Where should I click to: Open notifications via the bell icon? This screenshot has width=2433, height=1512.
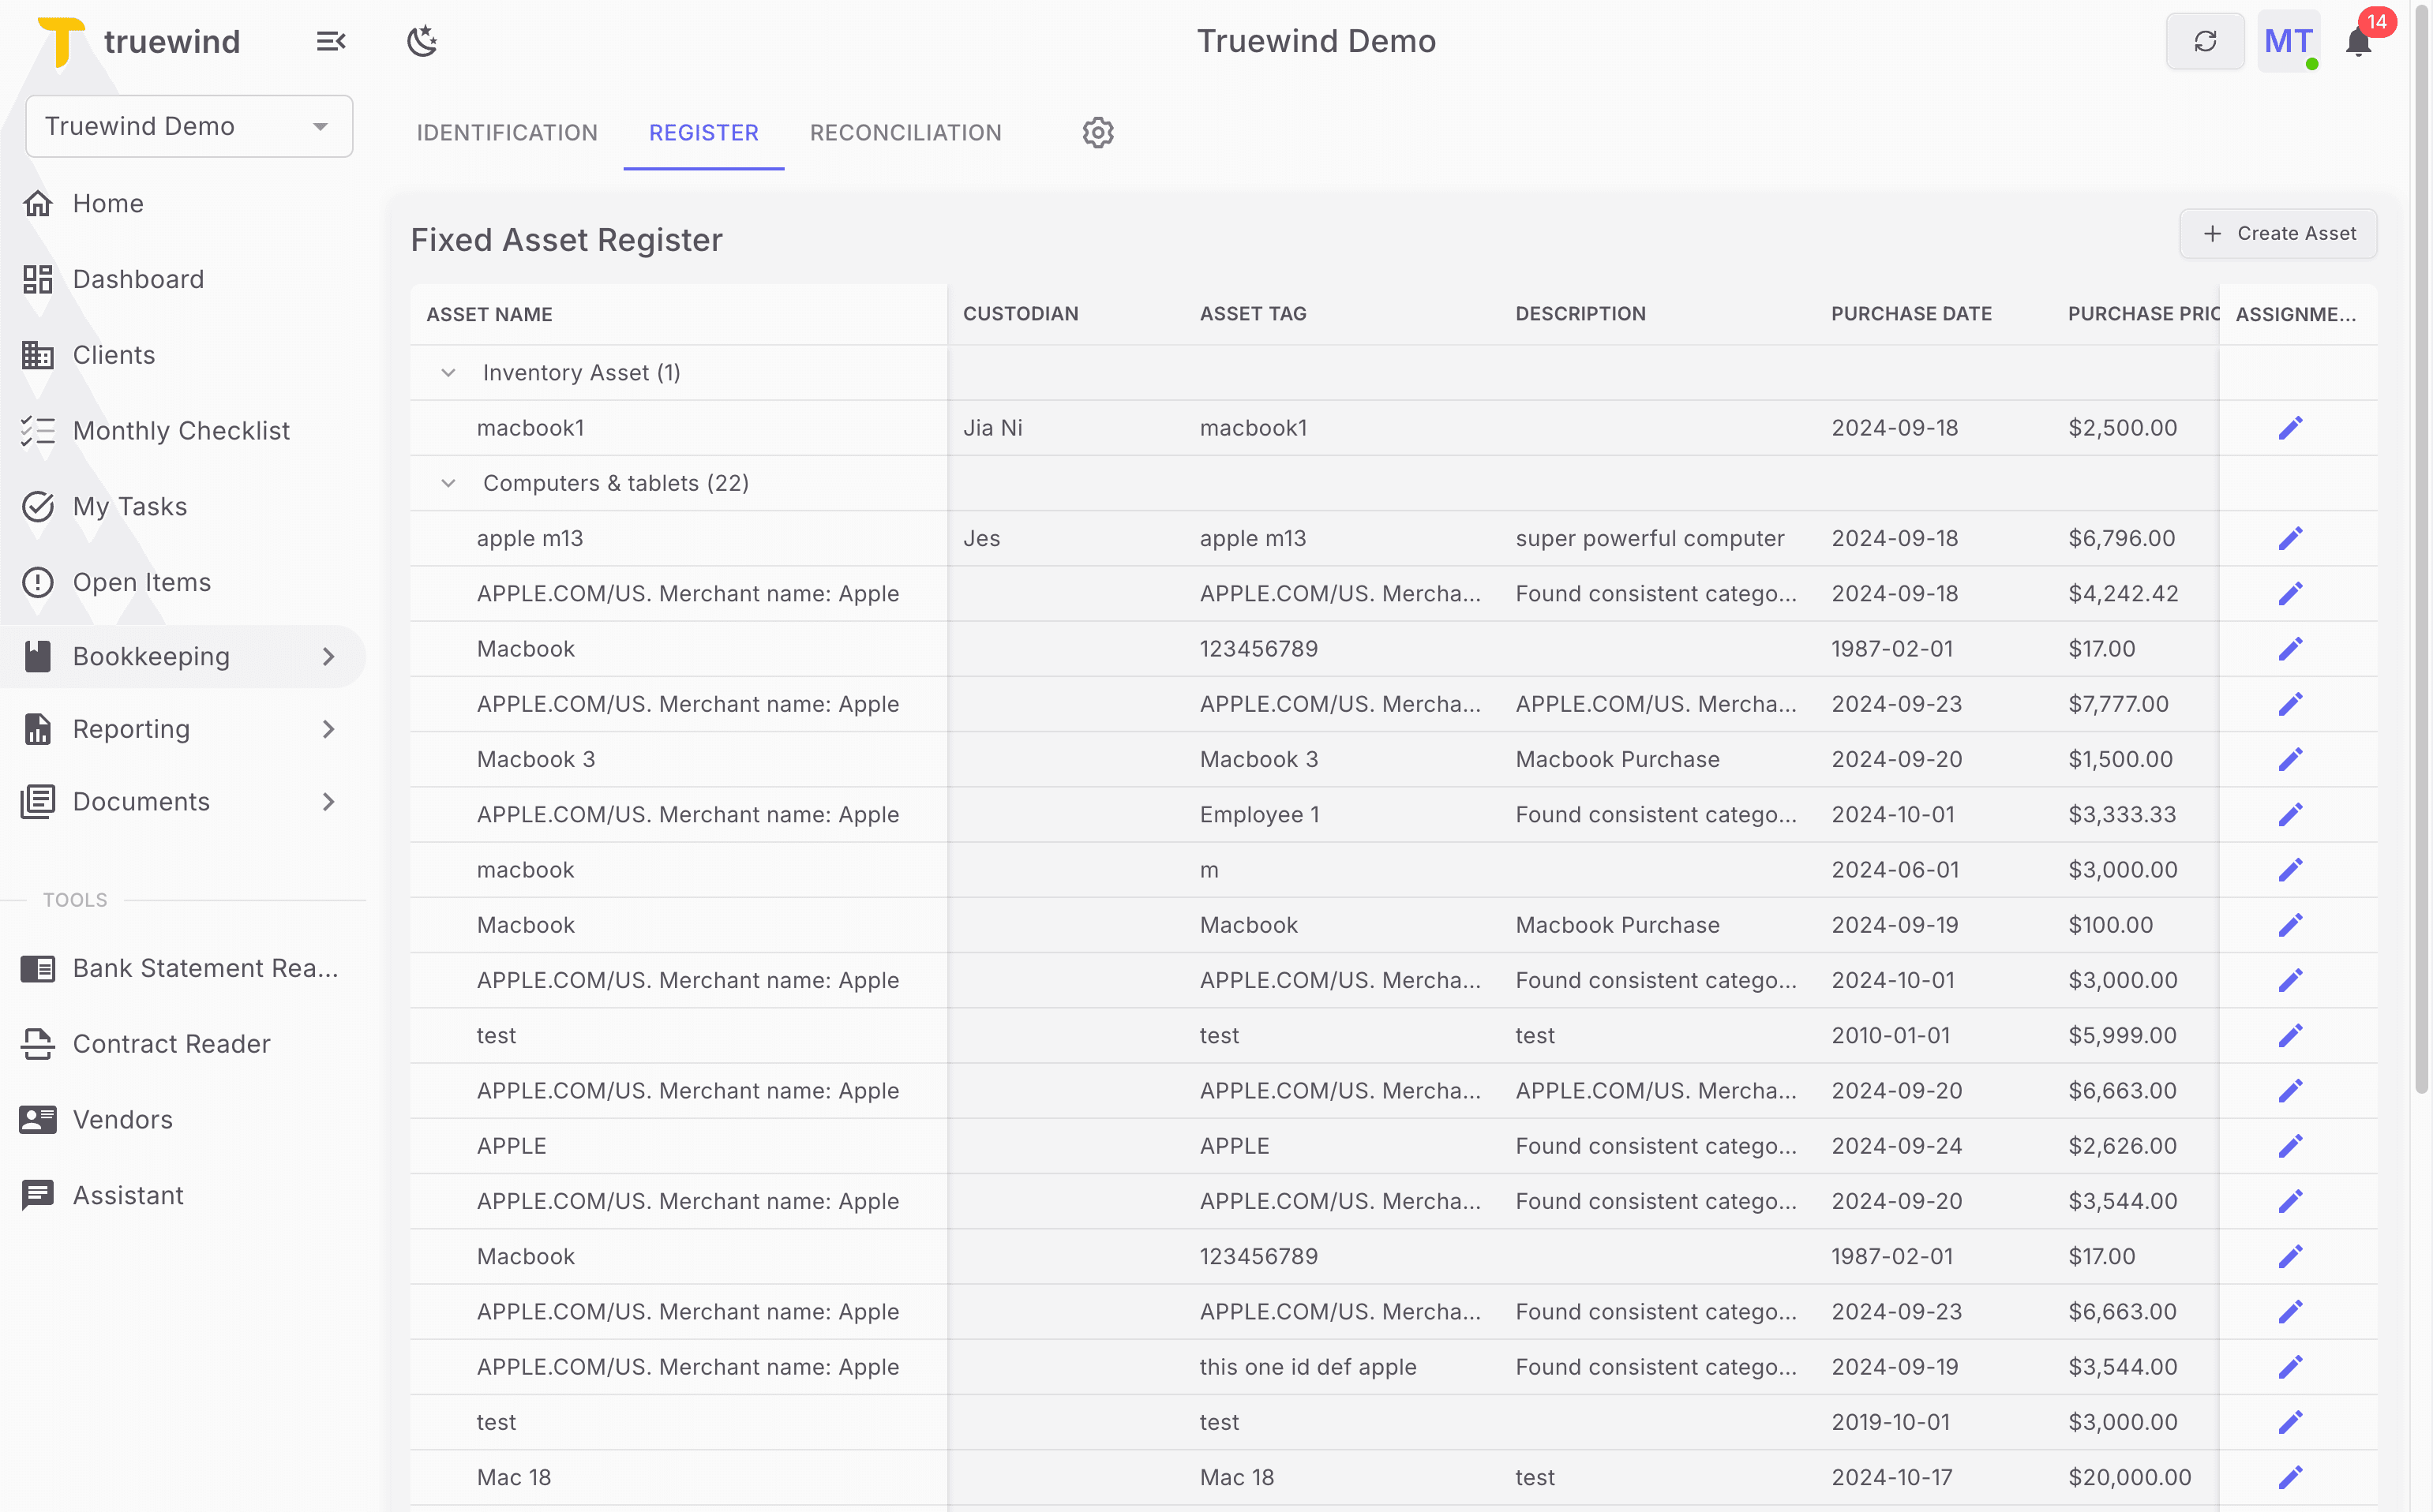[x=2359, y=41]
